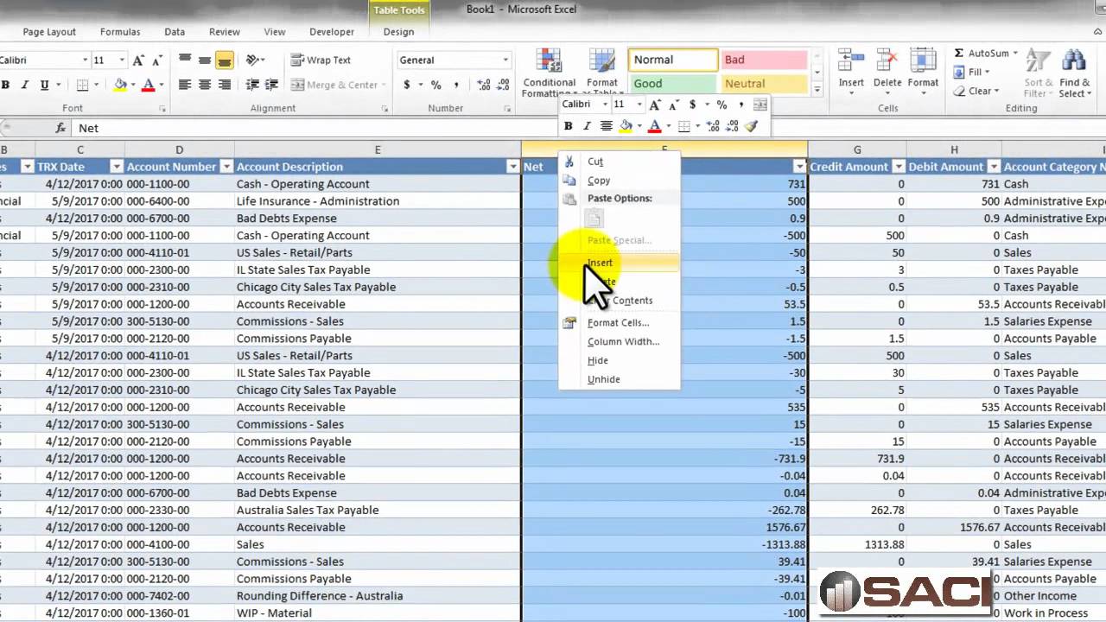Open the Account Description filter dropdown
Screen dimensions: 1106x622
point(513,167)
